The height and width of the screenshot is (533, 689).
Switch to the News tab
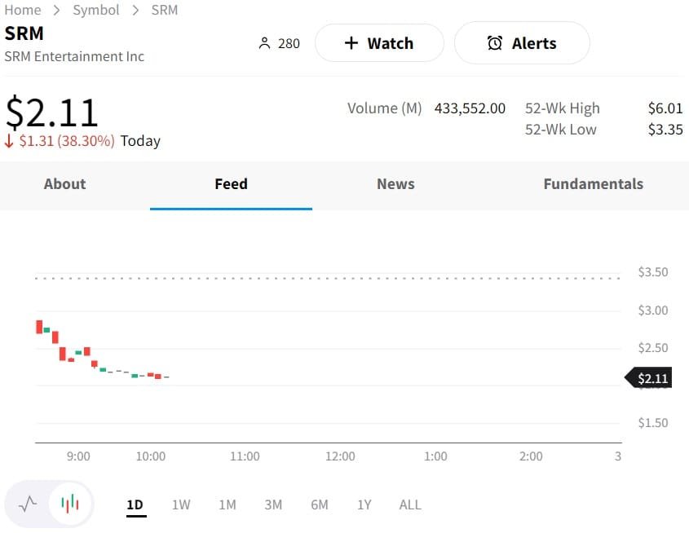click(x=395, y=184)
